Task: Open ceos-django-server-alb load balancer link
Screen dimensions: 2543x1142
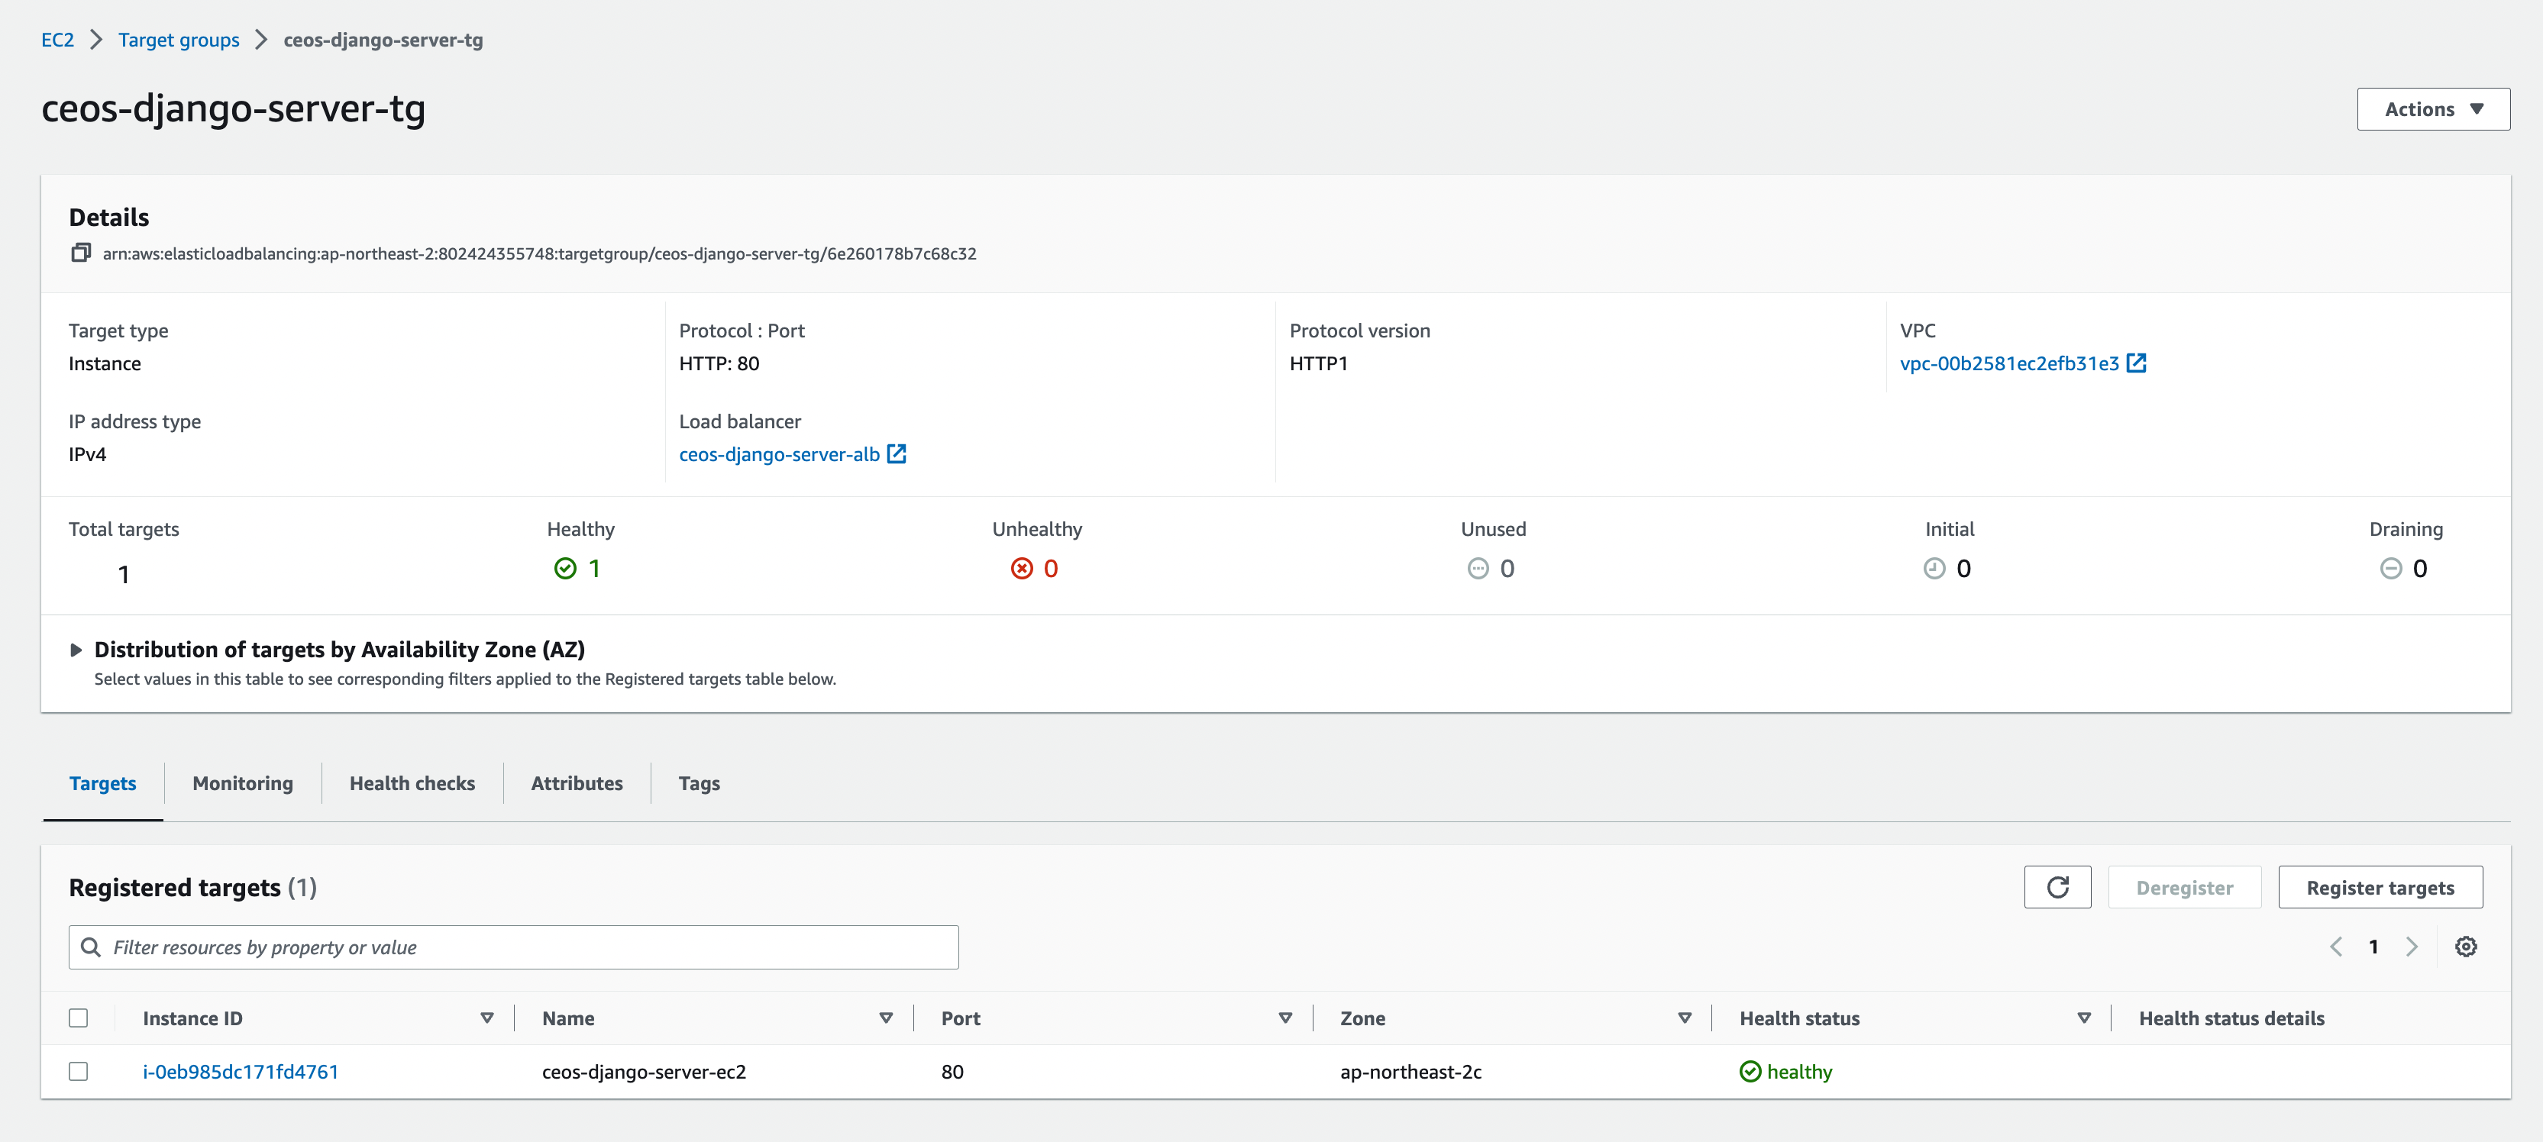Action: tap(779, 454)
